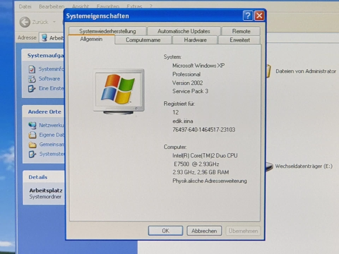Open the Erweitert tab
Viewport: 339px width, 254px height.
coord(239,40)
